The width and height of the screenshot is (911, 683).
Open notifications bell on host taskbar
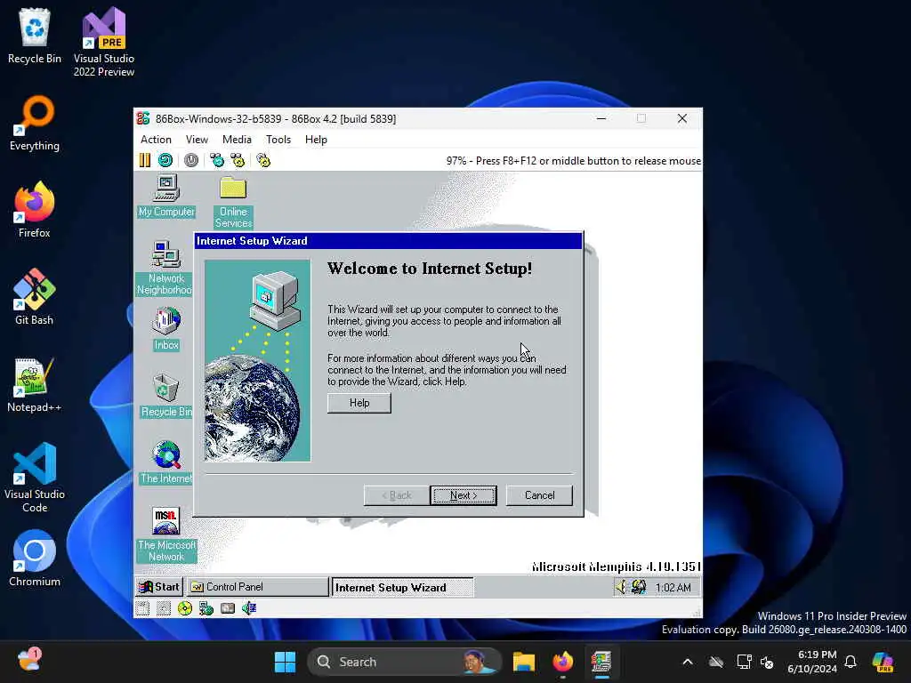[851, 662]
